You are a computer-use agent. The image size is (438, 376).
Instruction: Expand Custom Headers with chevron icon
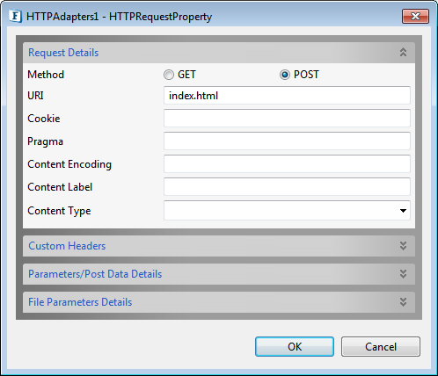[403, 246]
